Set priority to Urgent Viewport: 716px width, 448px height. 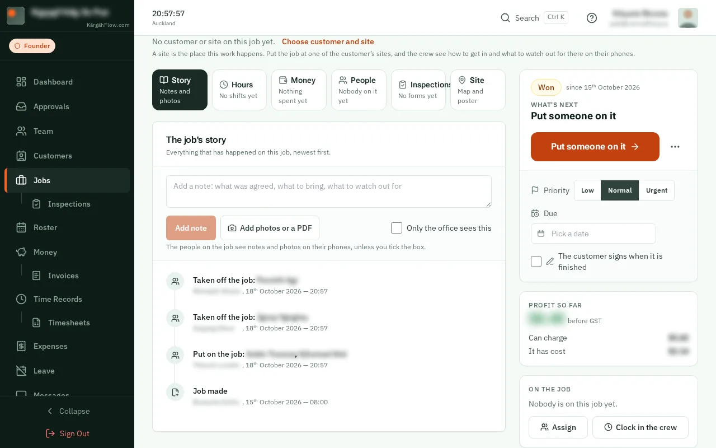[x=657, y=190]
